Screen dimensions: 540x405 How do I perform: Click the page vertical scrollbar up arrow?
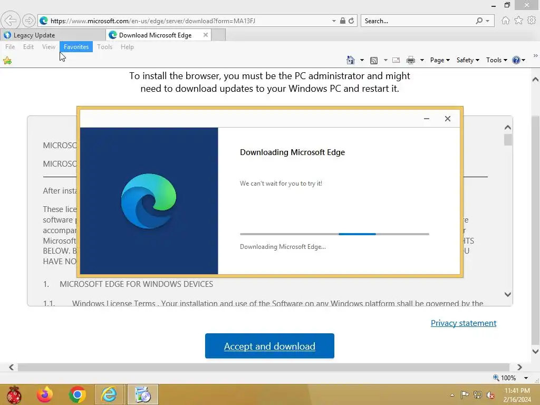(535, 80)
